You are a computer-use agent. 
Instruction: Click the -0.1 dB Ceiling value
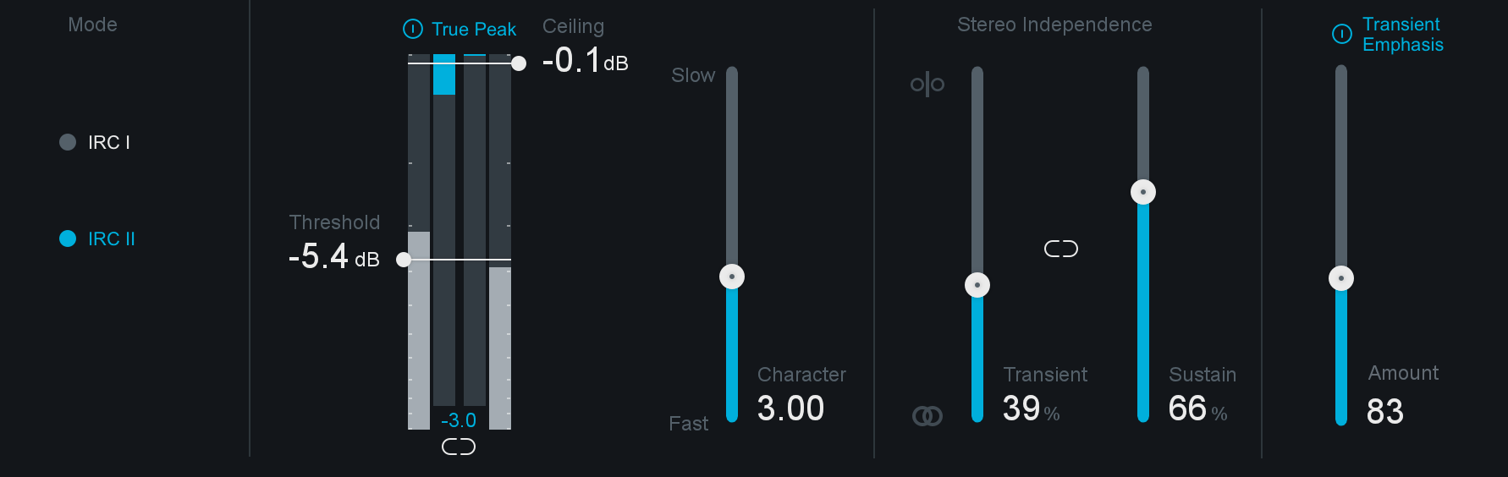point(585,60)
